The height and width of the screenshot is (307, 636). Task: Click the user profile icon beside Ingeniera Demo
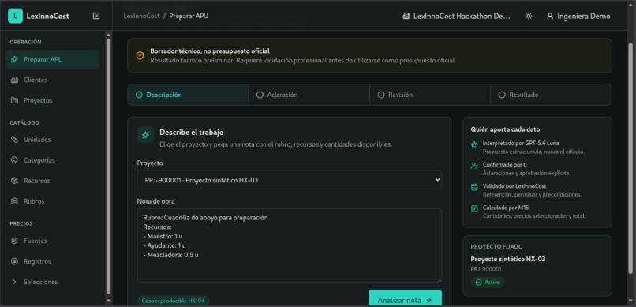tap(550, 17)
